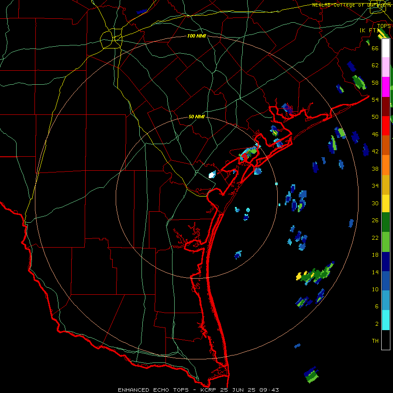Click the "30" legend value
This screenshot has width=393, height=393.
pos(375,203)
